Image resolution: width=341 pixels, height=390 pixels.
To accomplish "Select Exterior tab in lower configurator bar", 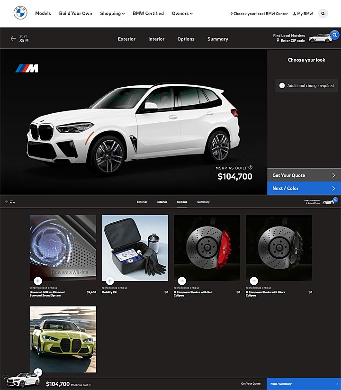I will (142, 202).
